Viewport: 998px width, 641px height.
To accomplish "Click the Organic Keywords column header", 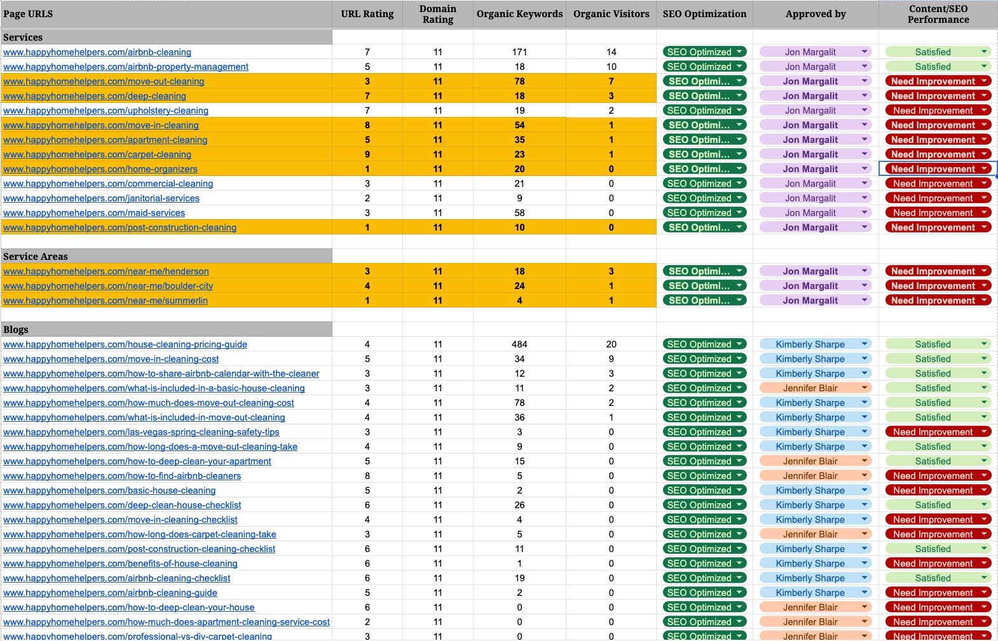I will [x=519, y=14].
